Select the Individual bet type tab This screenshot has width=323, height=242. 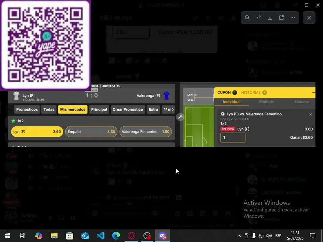[231, 102]
